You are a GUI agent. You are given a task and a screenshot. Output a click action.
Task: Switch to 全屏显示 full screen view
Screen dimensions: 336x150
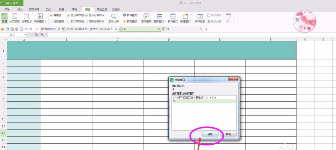click(x=27, y=18)
